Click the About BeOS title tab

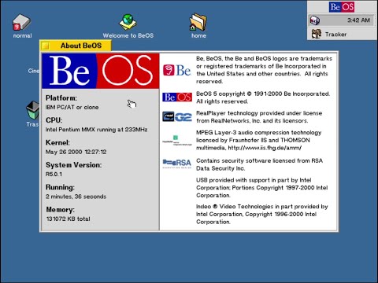(x=81, y=46)
